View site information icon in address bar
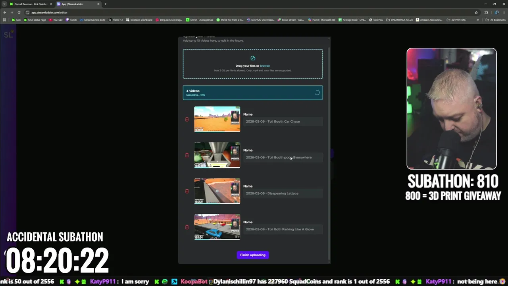This screenshot has height=286, width=508. coord(27,12)
